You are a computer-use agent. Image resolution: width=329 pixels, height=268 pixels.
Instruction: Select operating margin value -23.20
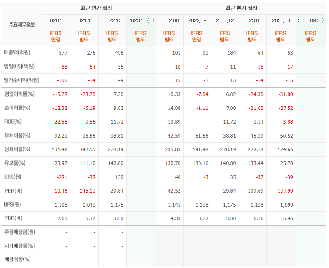click(x=88, y=94)
